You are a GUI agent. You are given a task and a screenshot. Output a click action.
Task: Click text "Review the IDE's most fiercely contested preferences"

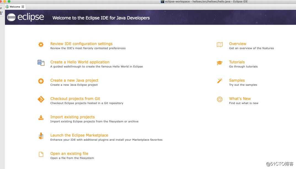pos(88,48)
